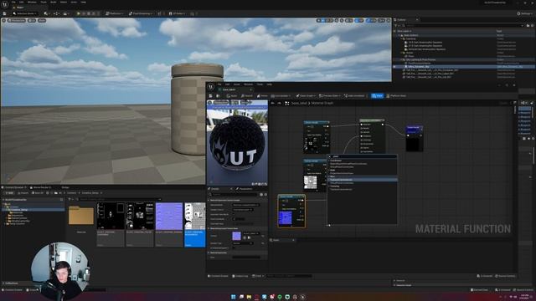This screenshot has width=536, height=301.
Task: Open Help menu in main editor window
Action: click(x=84, y=2)
